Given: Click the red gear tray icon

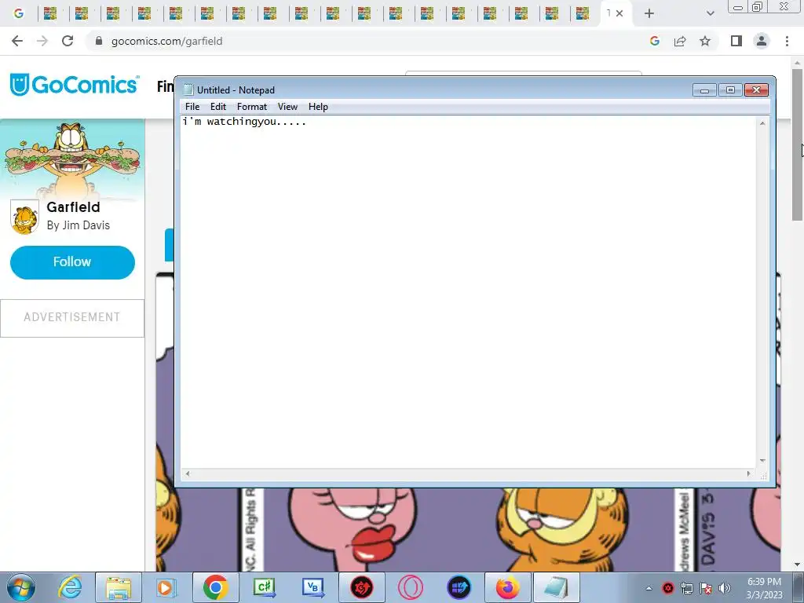Looking at the screenshot, I should pos(668,588).
